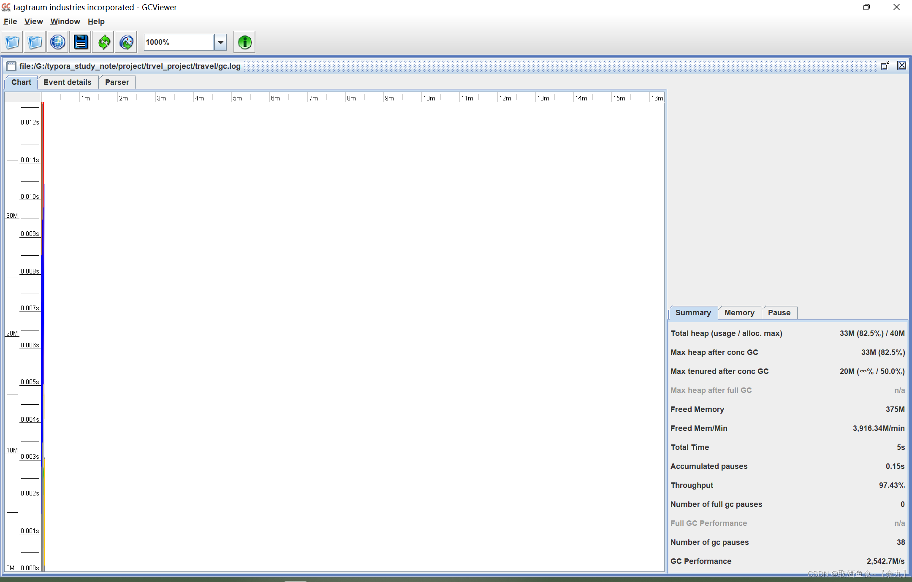Switch to the Parser tab
The height and width of the screenshot is (582, 912).
117,82
